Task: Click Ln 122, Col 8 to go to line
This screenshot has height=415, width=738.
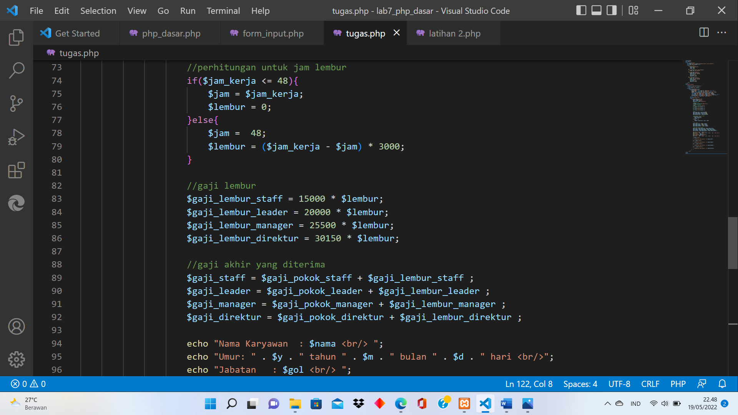Action: pos(529,383)
